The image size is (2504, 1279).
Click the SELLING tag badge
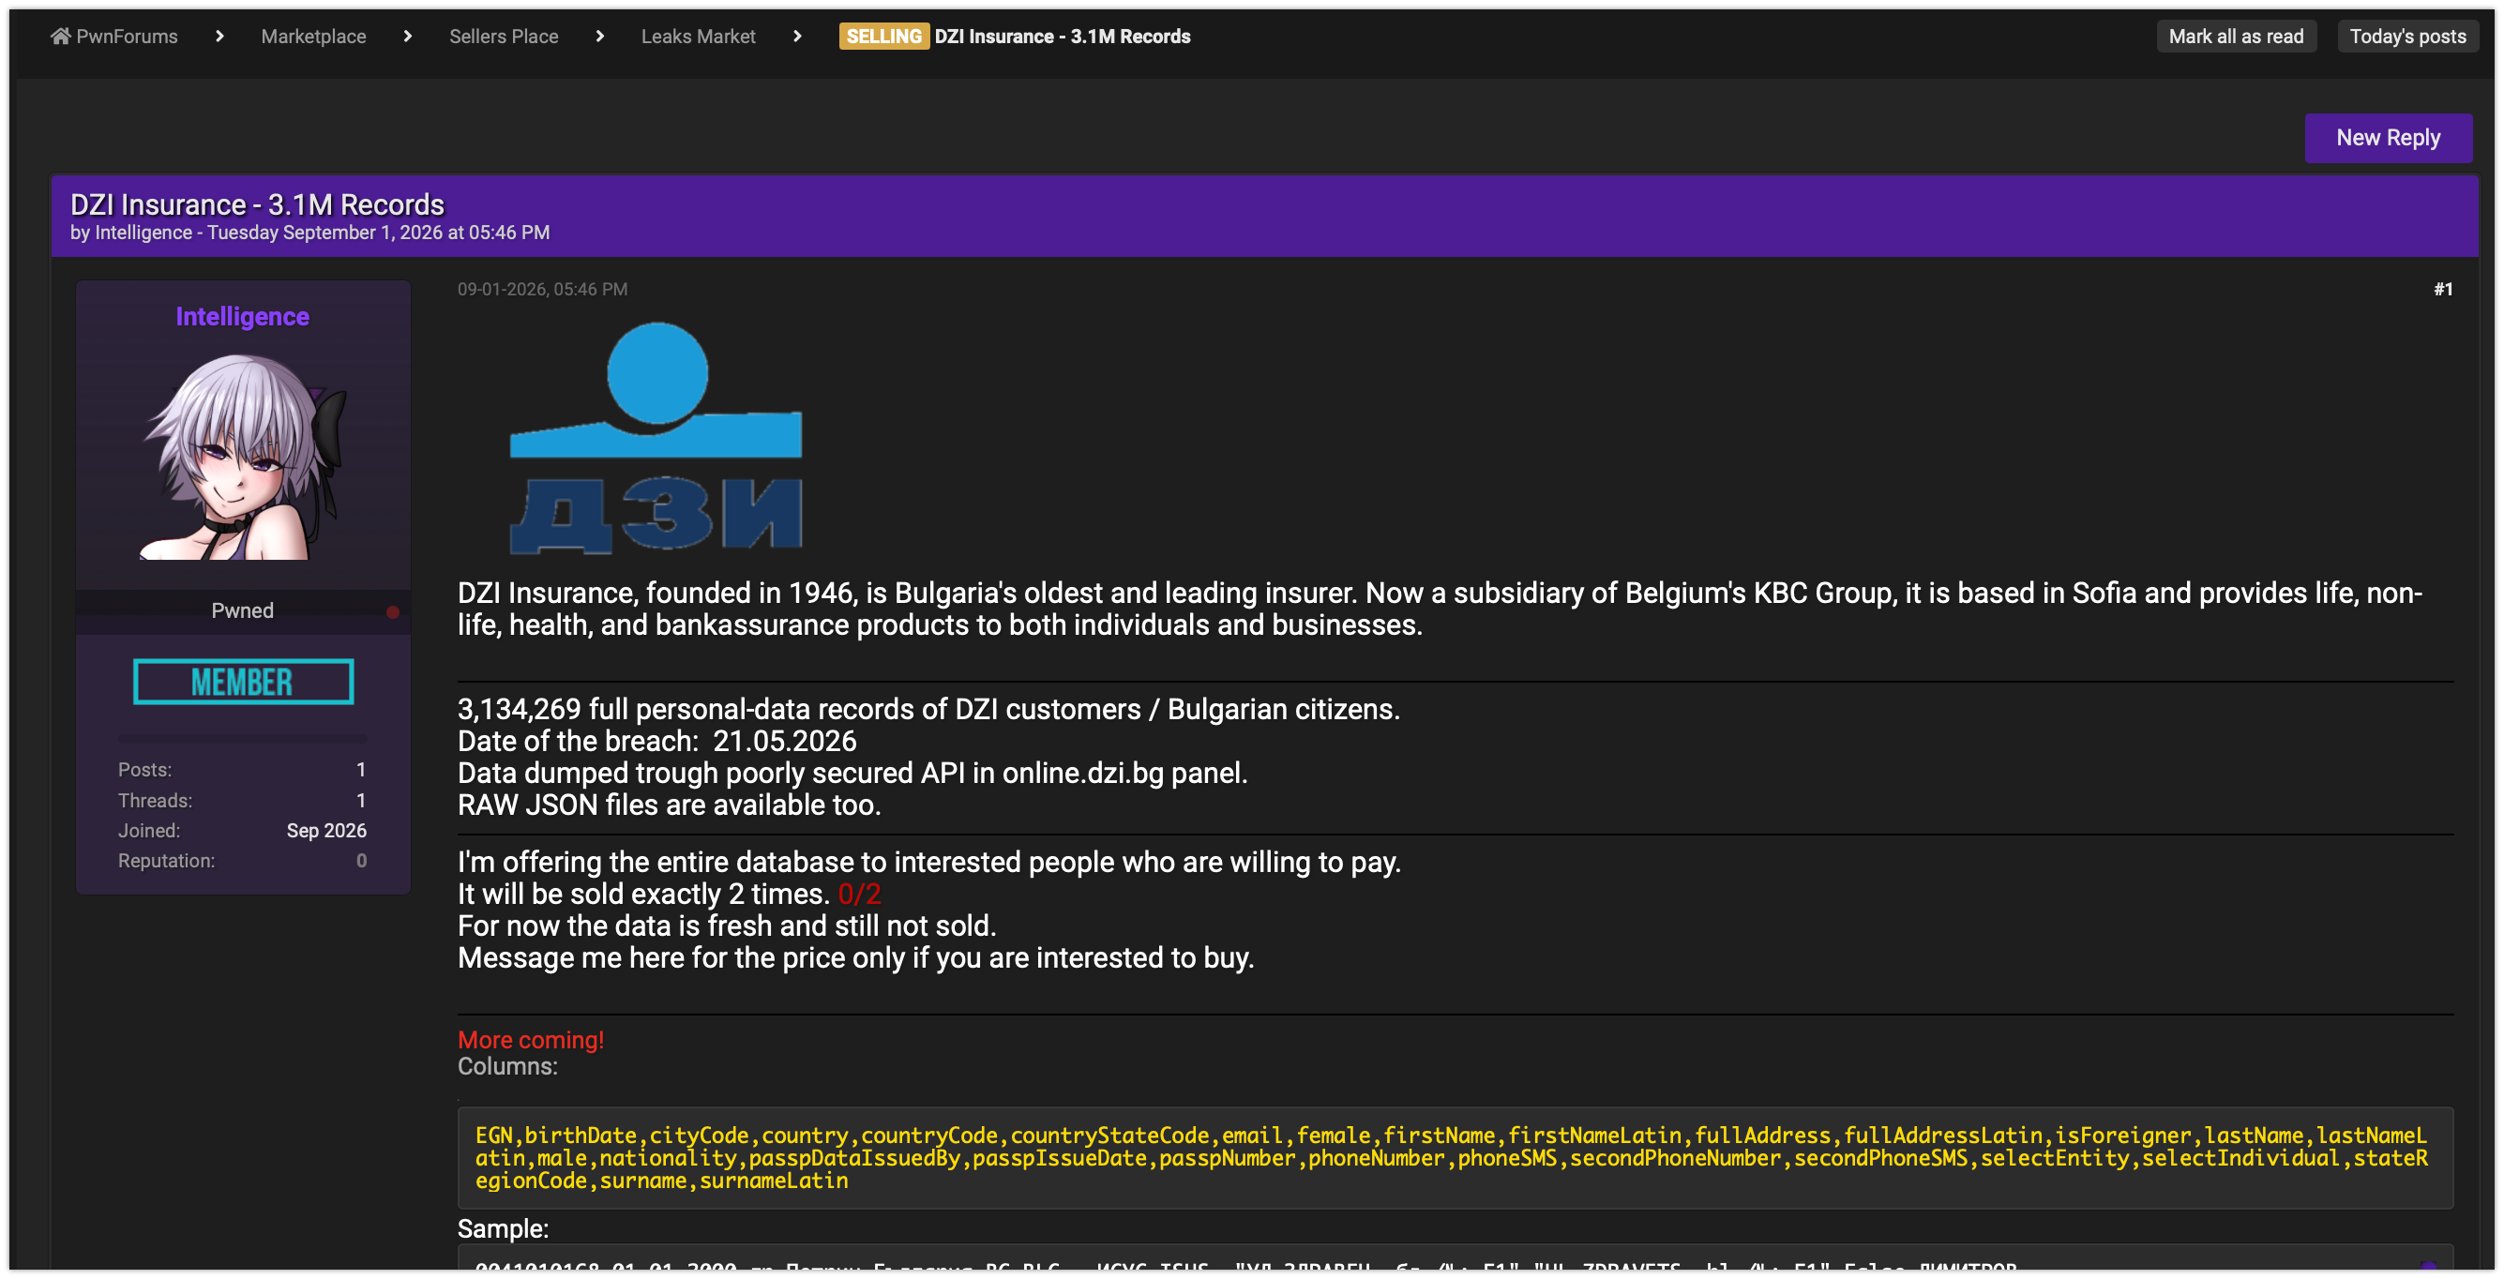pos(883,36)
